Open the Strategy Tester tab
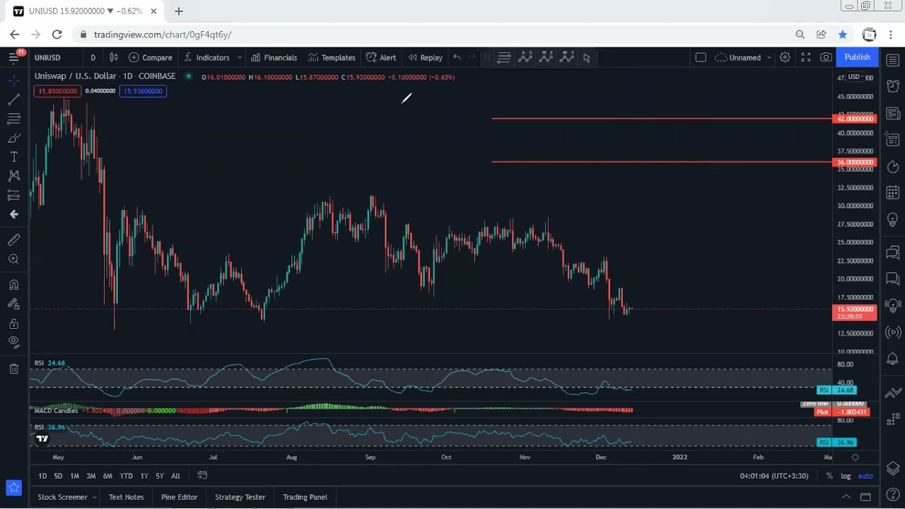Image resolution: width=905 pixels, height=509 pixels. (240, 497)
